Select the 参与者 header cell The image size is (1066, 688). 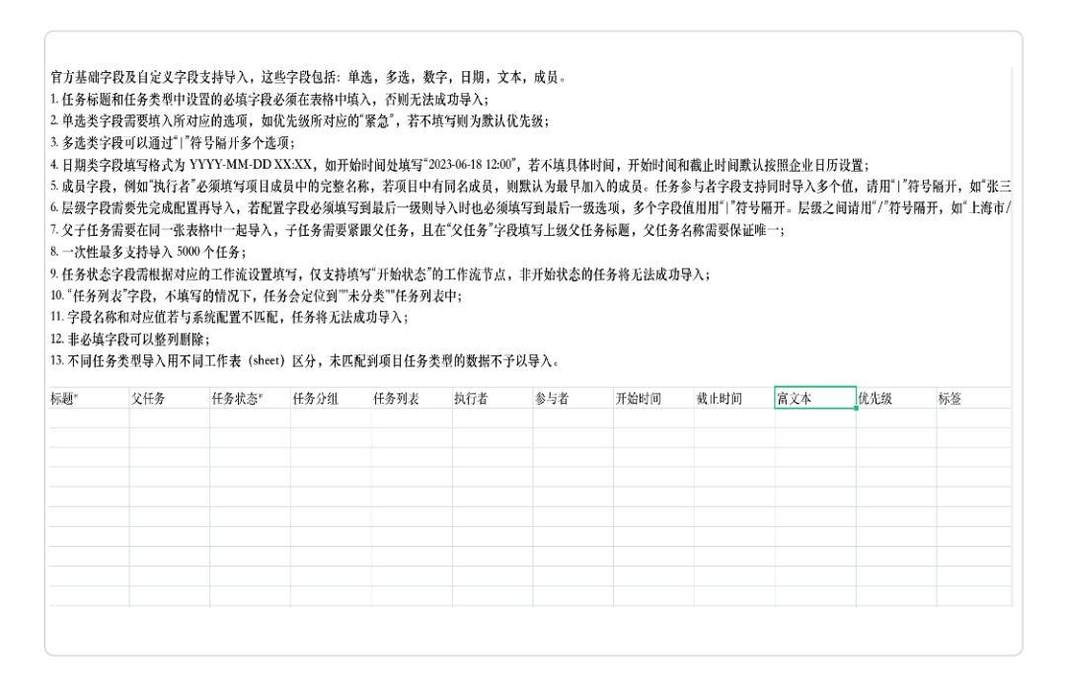(572, 399)
